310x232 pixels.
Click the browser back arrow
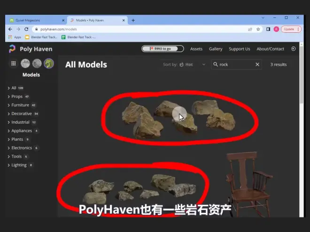10,29
